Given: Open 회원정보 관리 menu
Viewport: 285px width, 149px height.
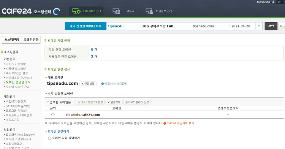Looking at the screenshot, I should click(158, 11).
